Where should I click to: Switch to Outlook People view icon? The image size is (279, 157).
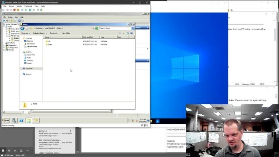15,150
